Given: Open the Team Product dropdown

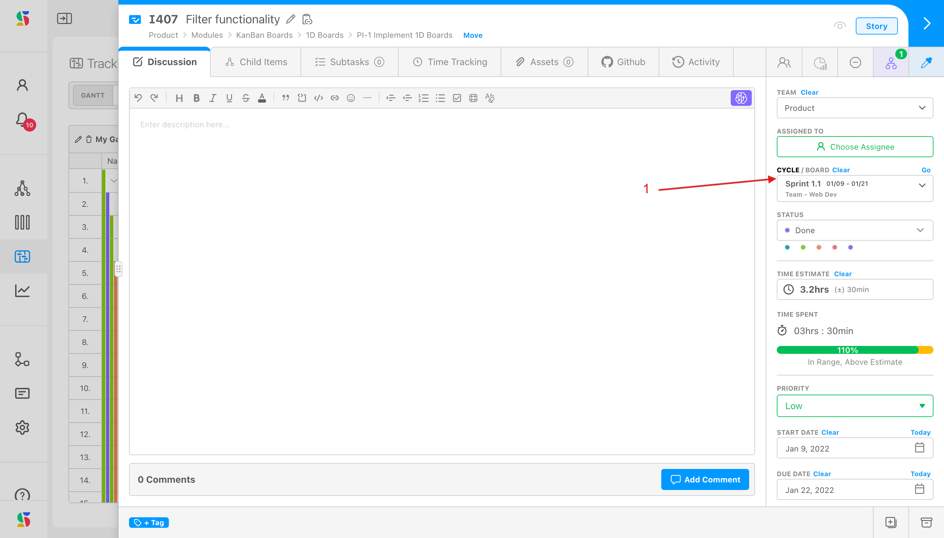Looking at the screenshot, I should tap(854, 108).
